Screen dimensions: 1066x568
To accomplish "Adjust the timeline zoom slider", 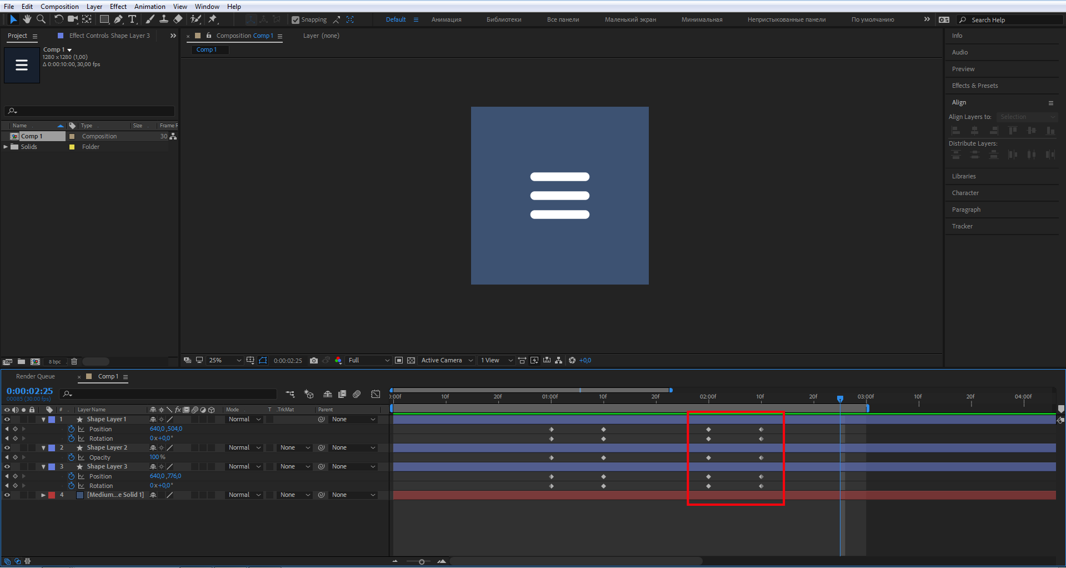I will coord(422,562).
